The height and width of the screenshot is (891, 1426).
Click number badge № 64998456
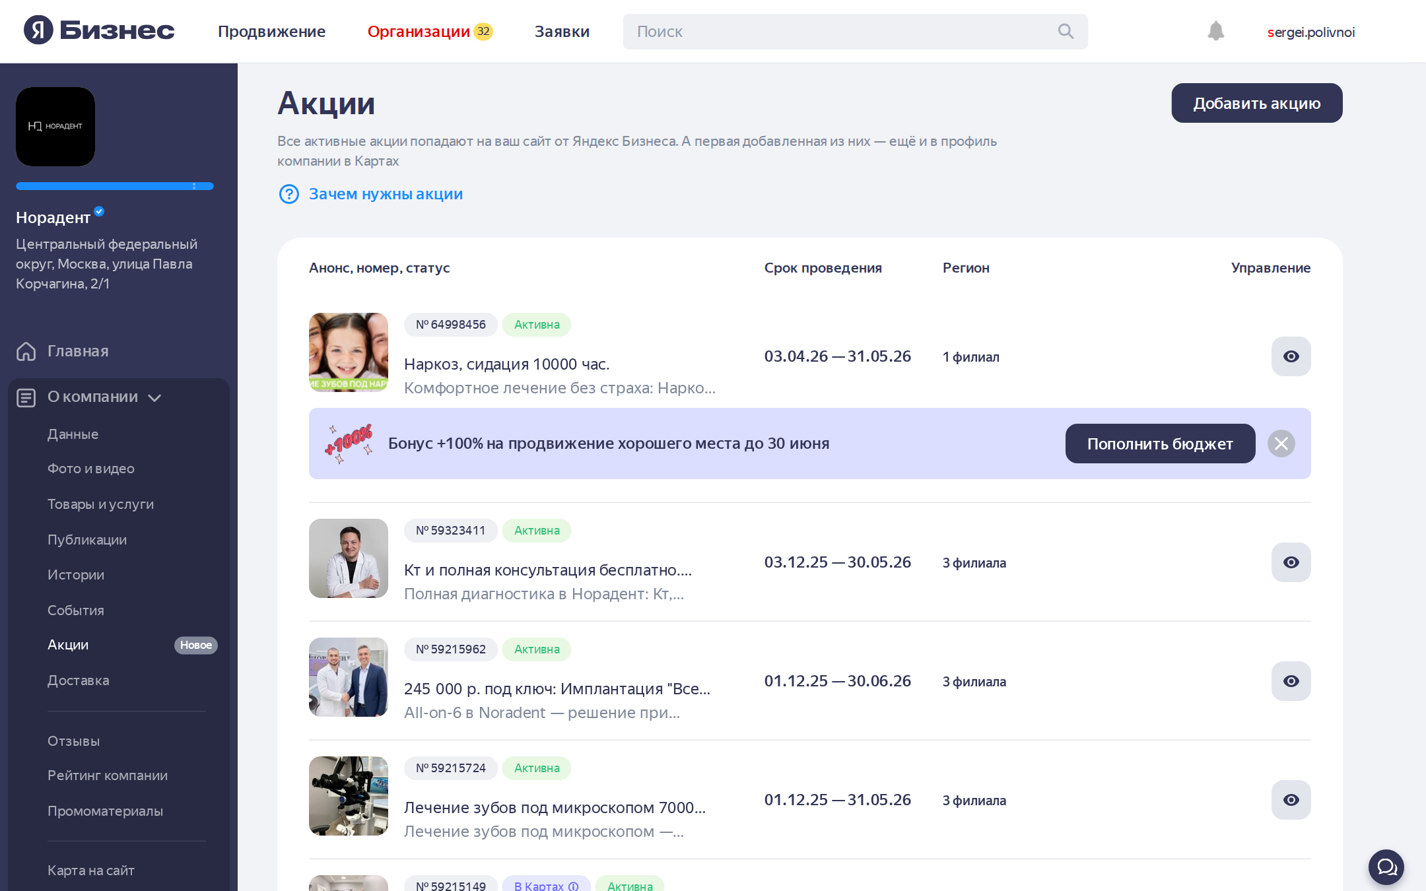[x=451, y=325]
